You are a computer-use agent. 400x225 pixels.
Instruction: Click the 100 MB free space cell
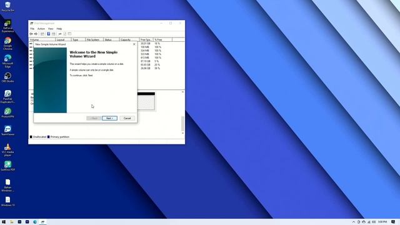click(x=145, y=47)
